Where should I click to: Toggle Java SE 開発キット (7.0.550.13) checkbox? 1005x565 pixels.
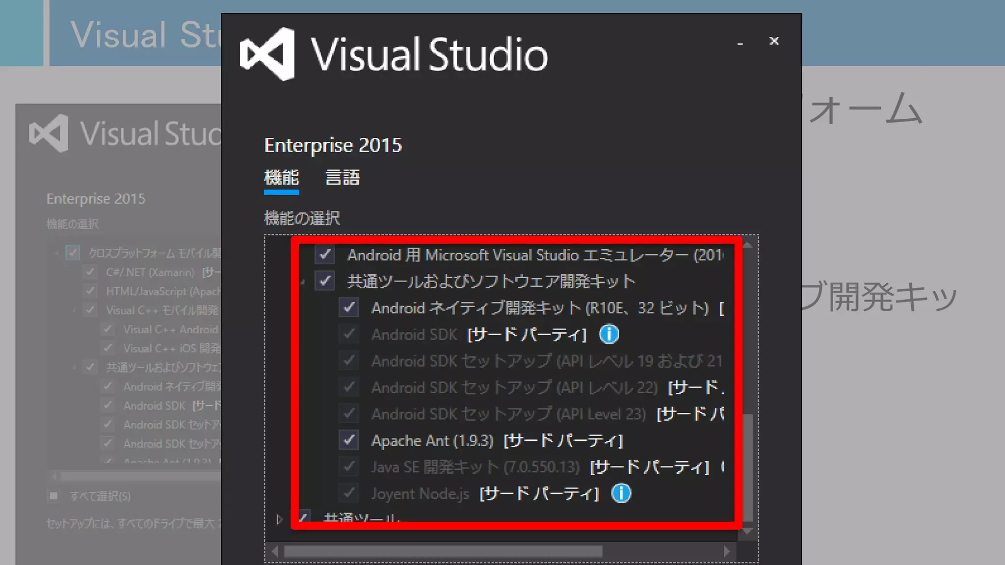349,467
